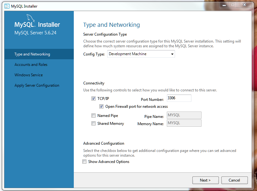Click the Pipe Name text field

184,115
